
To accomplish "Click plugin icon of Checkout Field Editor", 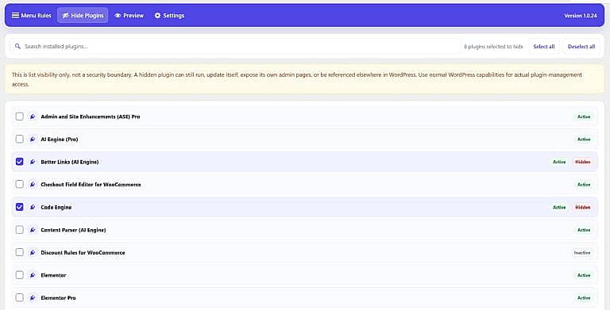I will 33,184.
